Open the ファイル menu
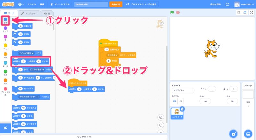 (31, 4)
